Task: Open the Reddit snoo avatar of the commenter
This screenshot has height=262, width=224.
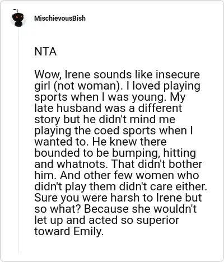Action: [17, 18]
